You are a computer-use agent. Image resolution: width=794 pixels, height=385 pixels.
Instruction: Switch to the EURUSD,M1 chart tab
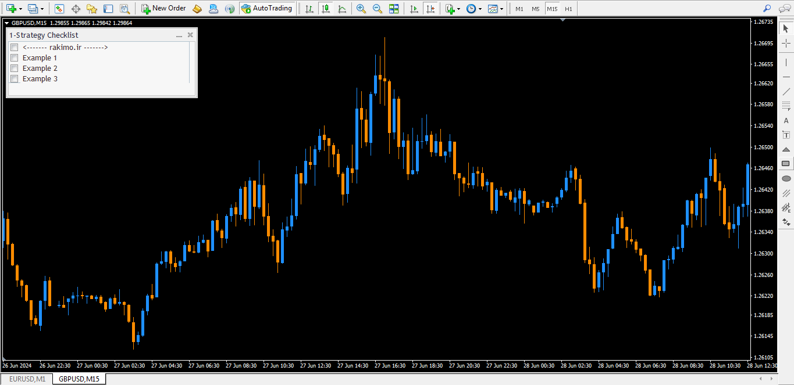point(27,379)
